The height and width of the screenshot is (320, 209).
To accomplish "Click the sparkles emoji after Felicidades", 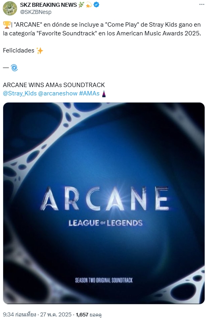I will [40, 50].
